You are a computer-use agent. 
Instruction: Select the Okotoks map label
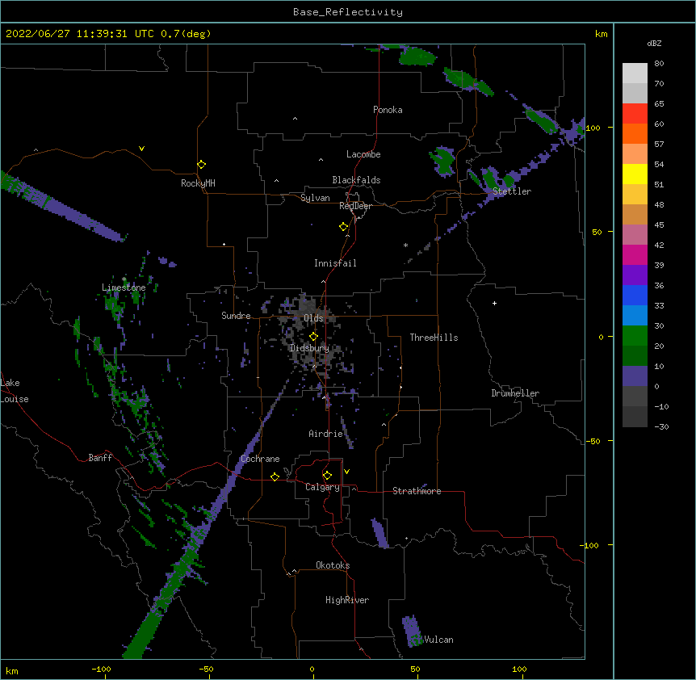[333, 565]
